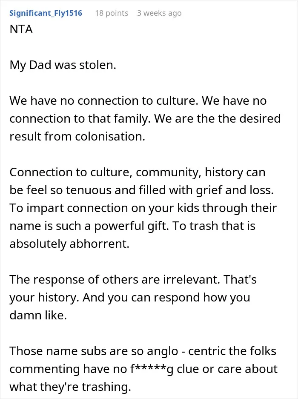The width and height of the screenshot is (298, 399).
Task: Click the line Connection to culture, community, history
Action: pyautogui.click(x=138, y=172)
